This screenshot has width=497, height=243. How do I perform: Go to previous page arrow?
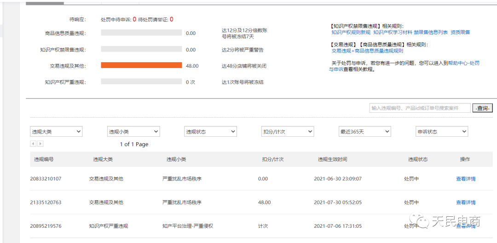pyautogui.click(x=33, y=144)
